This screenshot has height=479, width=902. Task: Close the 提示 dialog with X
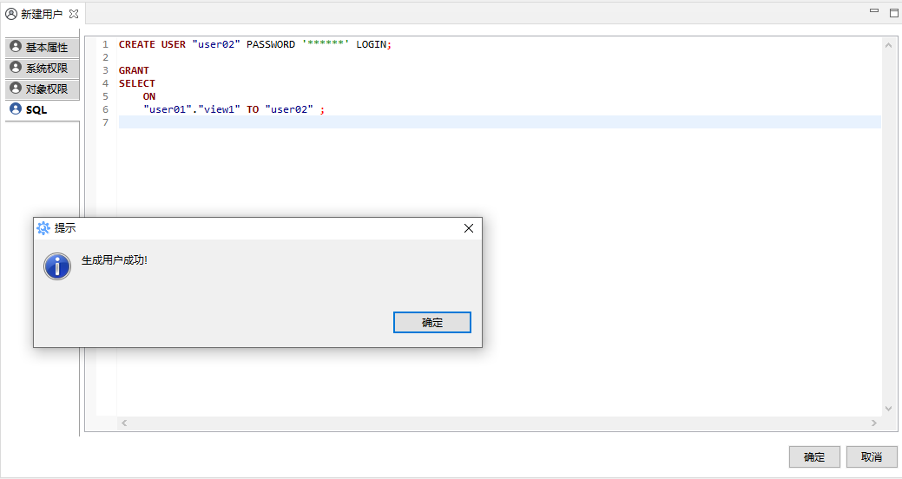click(x=469, y=228)
